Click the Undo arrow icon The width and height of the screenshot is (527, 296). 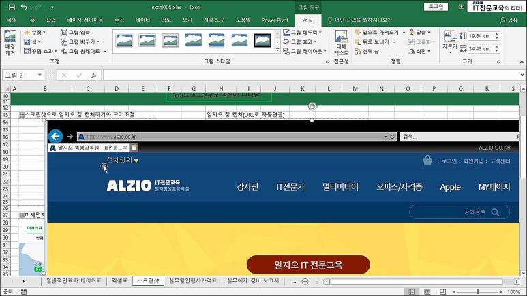pos(24,7)
